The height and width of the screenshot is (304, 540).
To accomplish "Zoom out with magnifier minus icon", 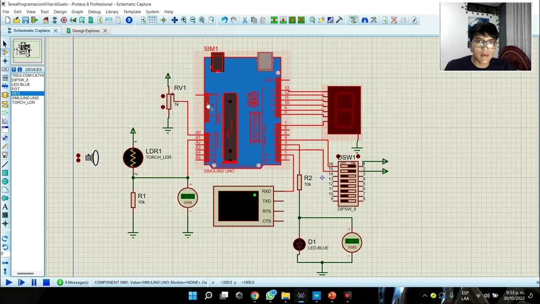I will click(x=193, y=20).
